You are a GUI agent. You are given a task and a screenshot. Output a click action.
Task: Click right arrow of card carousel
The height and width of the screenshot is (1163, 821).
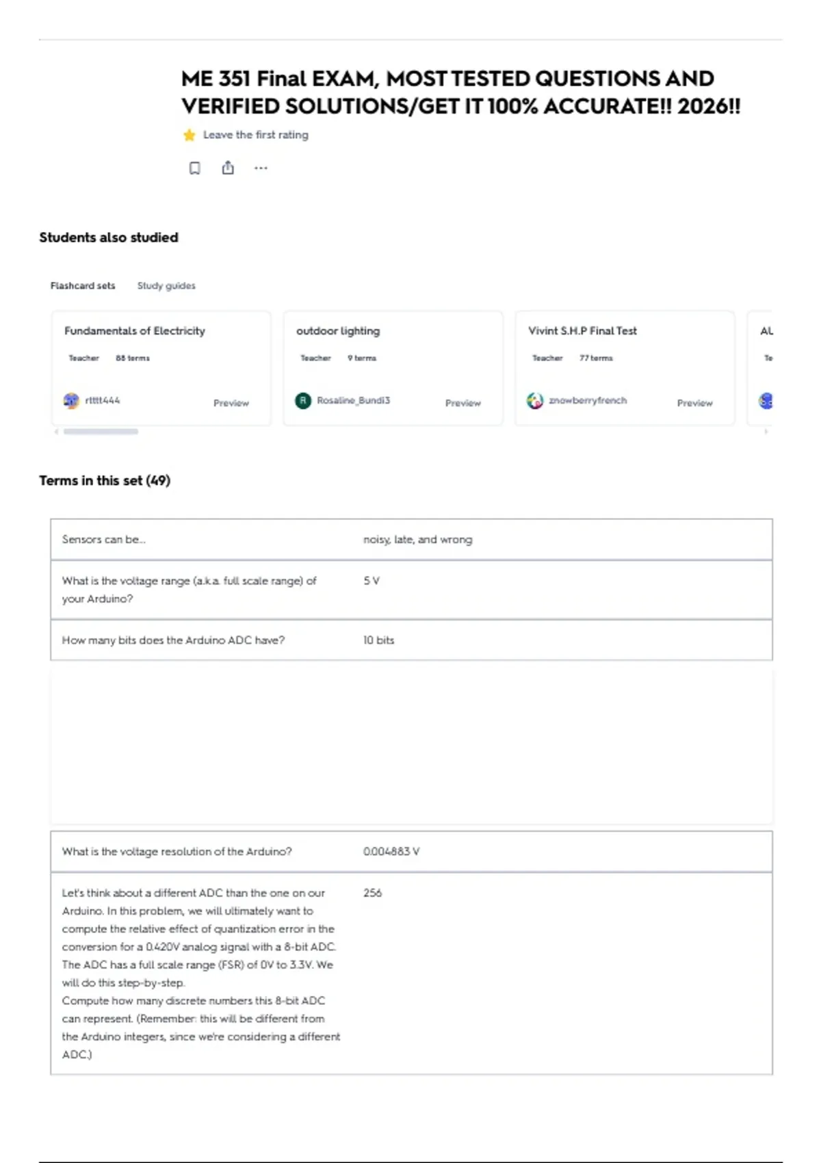coord(766,432)
